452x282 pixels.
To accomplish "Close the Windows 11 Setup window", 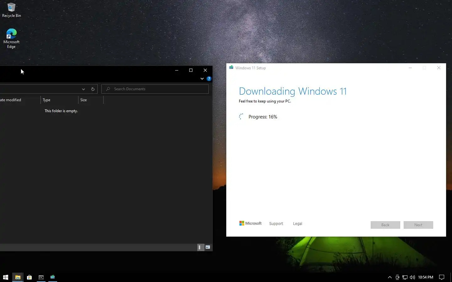I will tap(439, 68).
